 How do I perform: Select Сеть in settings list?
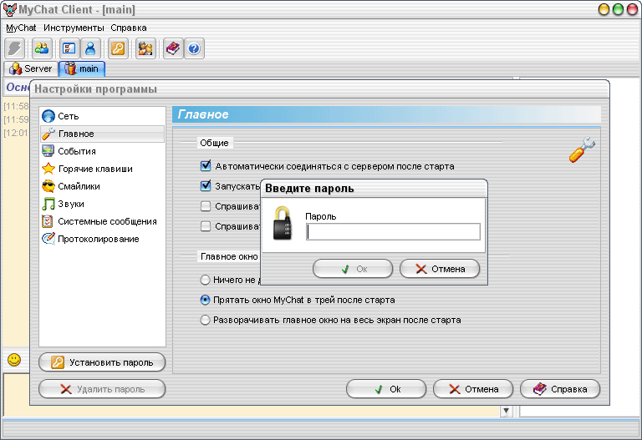click(x=102, y=116)
